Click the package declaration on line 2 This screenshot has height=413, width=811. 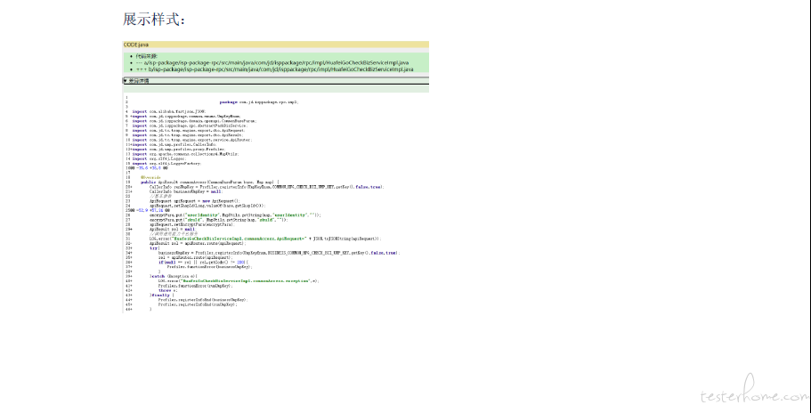258,102
